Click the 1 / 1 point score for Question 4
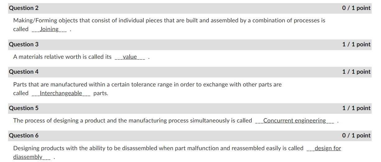 point(356,72)
